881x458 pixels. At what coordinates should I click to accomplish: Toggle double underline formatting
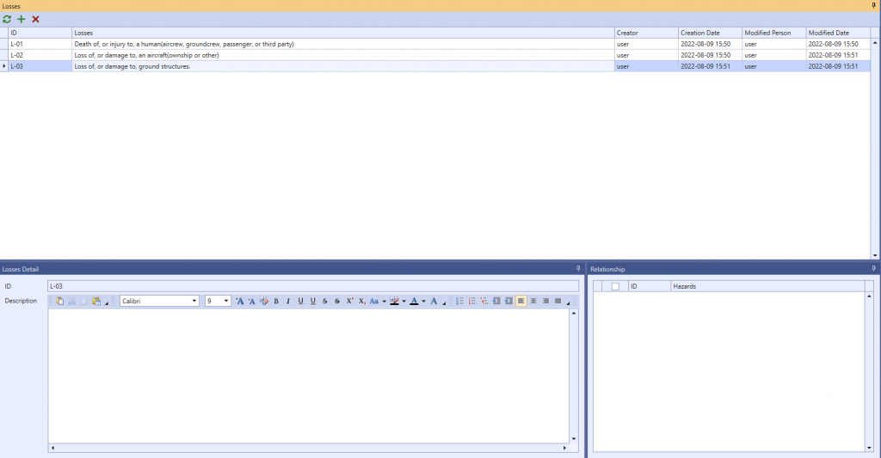pos(313,301)
